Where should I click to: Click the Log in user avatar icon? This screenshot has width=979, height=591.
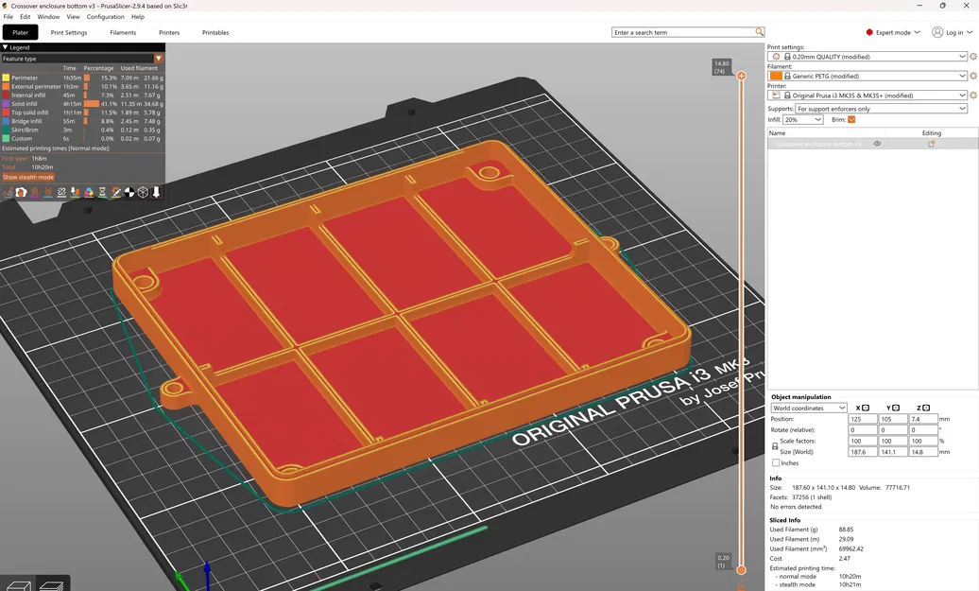click(937, 32)
